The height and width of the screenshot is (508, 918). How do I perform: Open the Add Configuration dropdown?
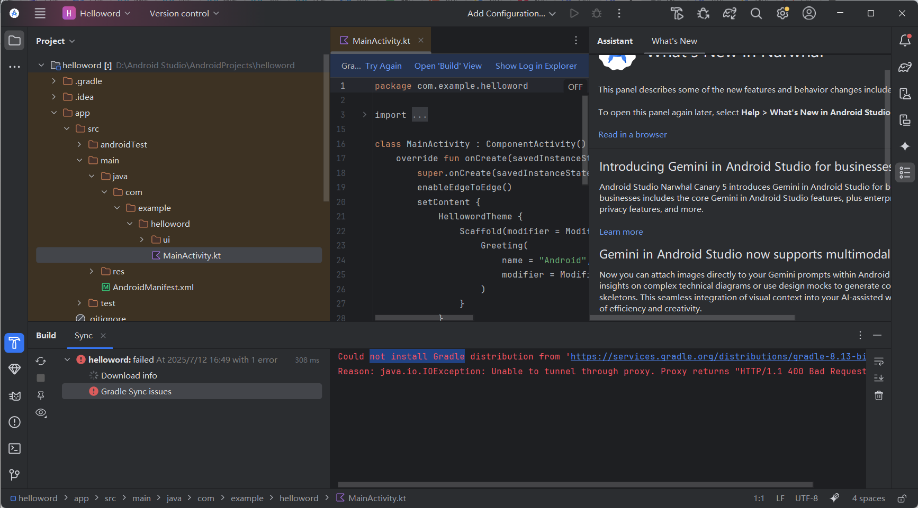tap(511, 13)
